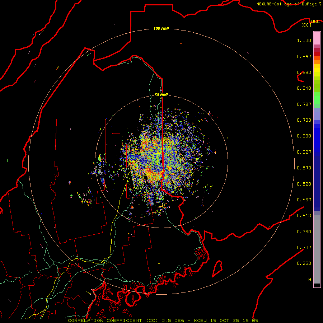Click the 0.253 legend value

coord(304,263)
